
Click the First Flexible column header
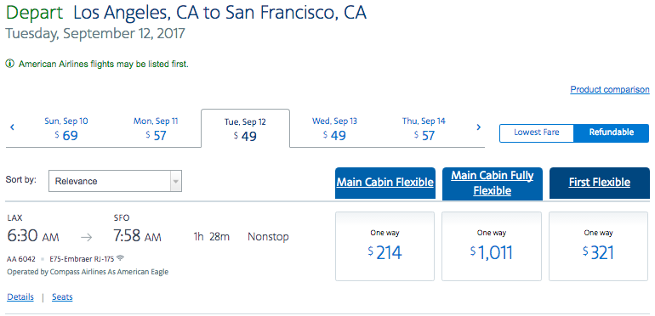(600, 183)
